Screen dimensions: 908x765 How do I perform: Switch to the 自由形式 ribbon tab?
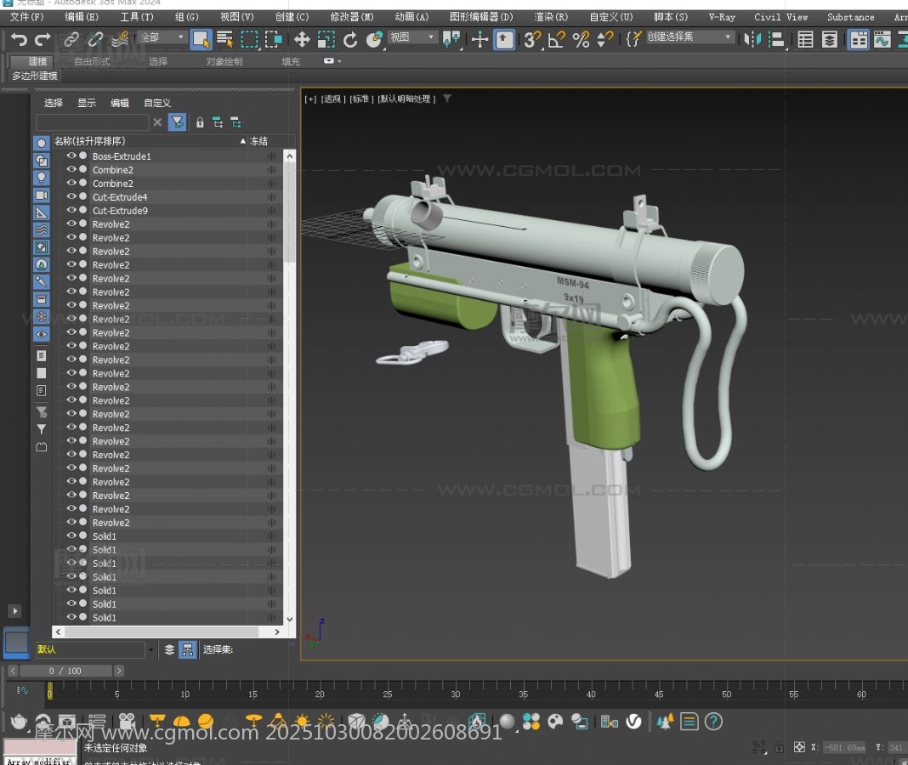[x=92, y=61]
